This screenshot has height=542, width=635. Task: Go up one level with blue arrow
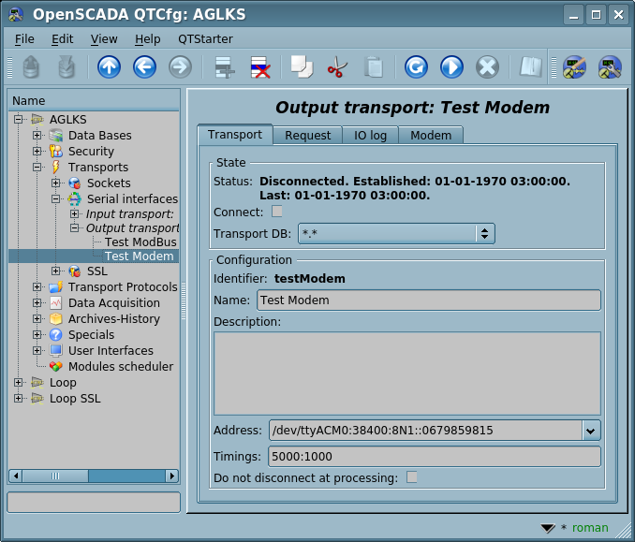tap(109, 66)
